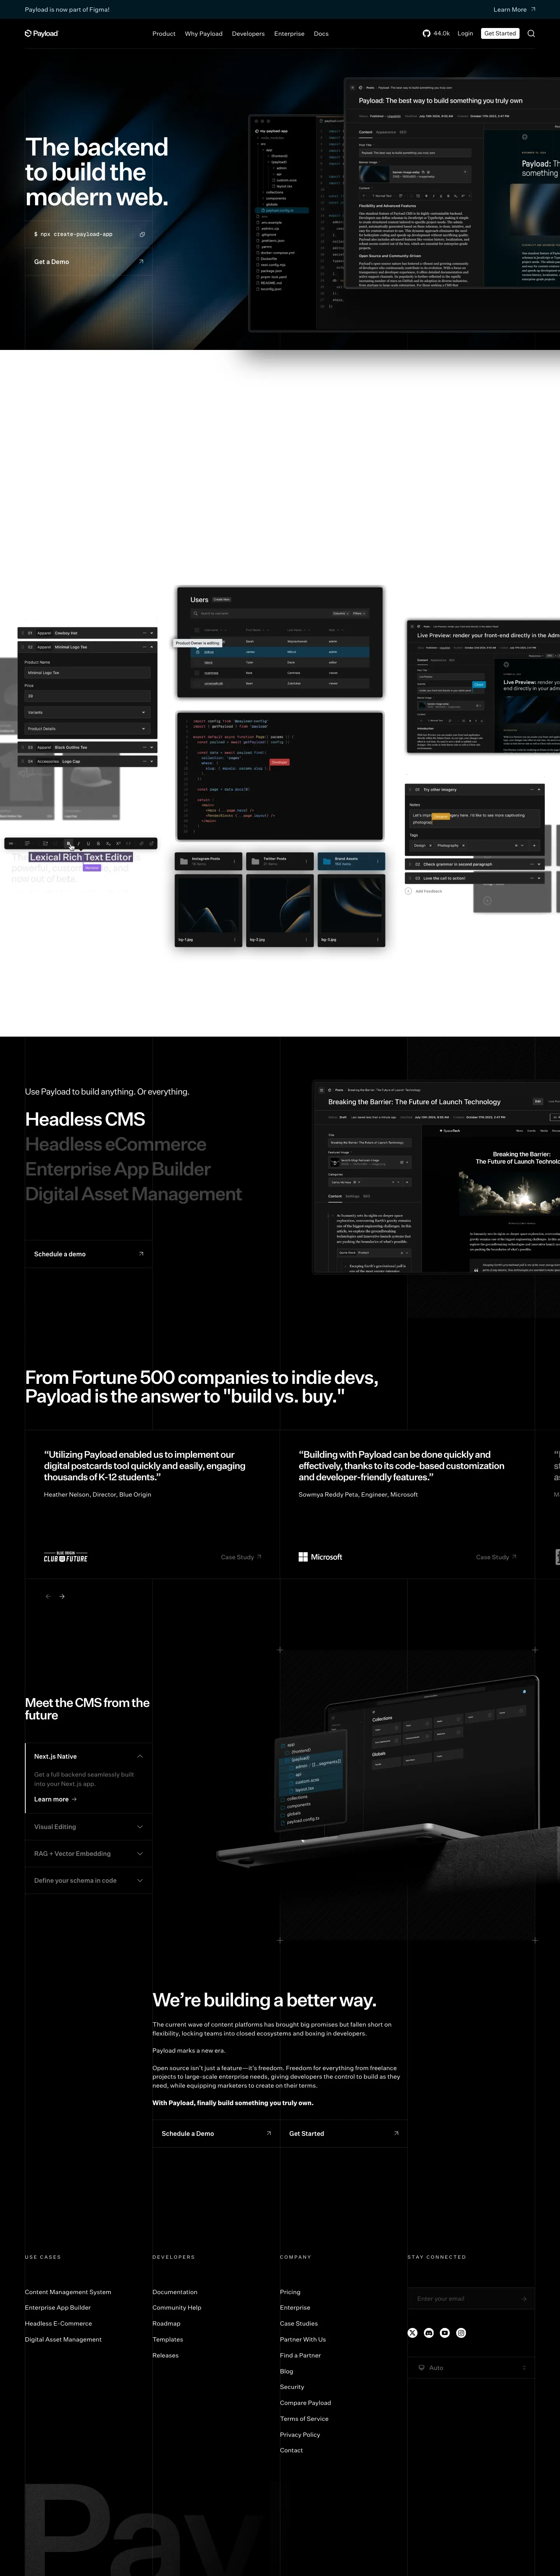Select the Enterprise App Builder use case
560x2576 pixels.
[x=118, y=1169]
